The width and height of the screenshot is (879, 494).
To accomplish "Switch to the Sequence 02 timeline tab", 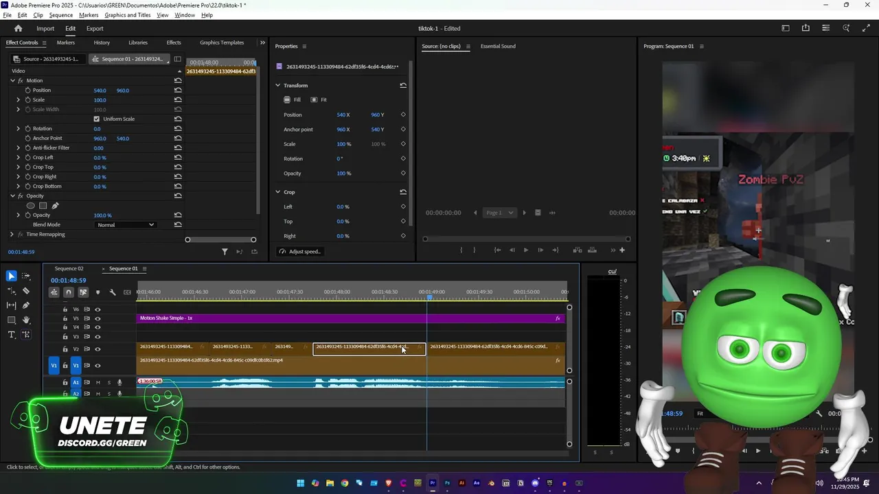I will pos(69,268).
